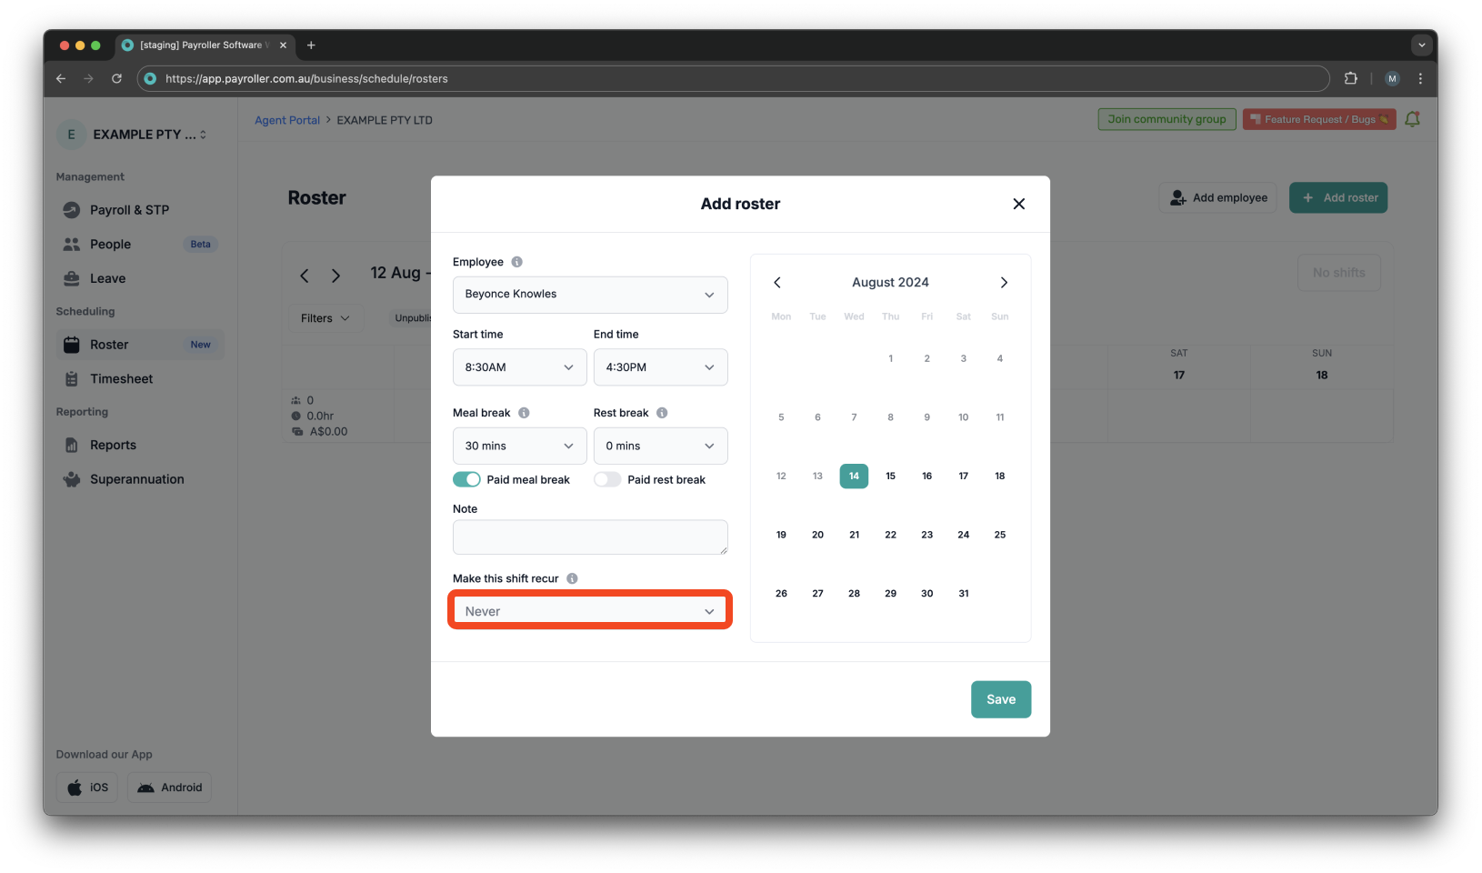Open the browser tab search dropdown
Image resolution: width=1482 pixels, height=873 pixels.
tap(1422, 45)
